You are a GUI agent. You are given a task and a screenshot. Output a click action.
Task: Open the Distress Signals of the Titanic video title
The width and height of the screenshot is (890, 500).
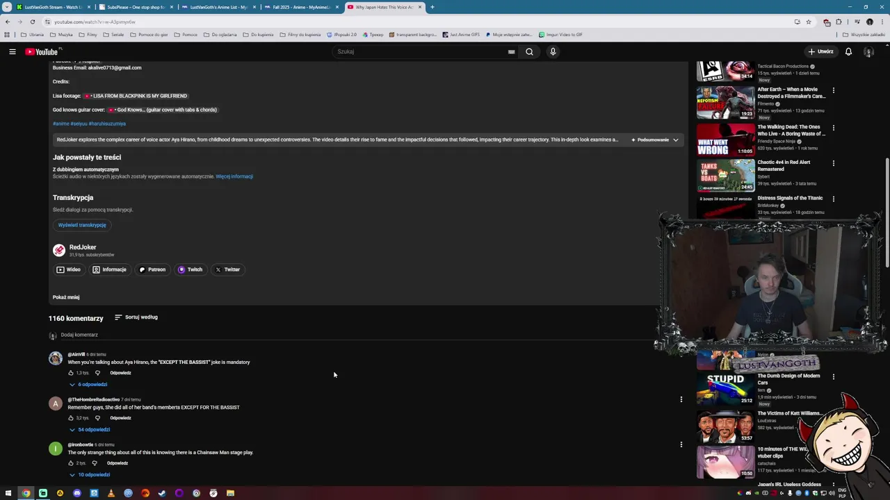coord(790,198)
